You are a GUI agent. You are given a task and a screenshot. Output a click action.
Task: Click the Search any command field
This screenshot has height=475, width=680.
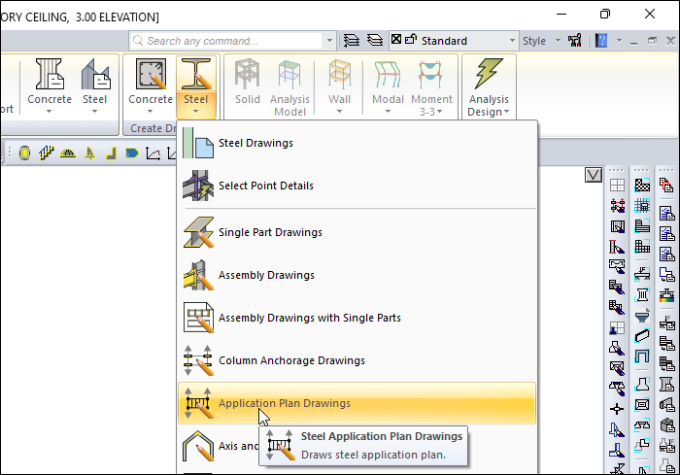[x=233, y=41]
